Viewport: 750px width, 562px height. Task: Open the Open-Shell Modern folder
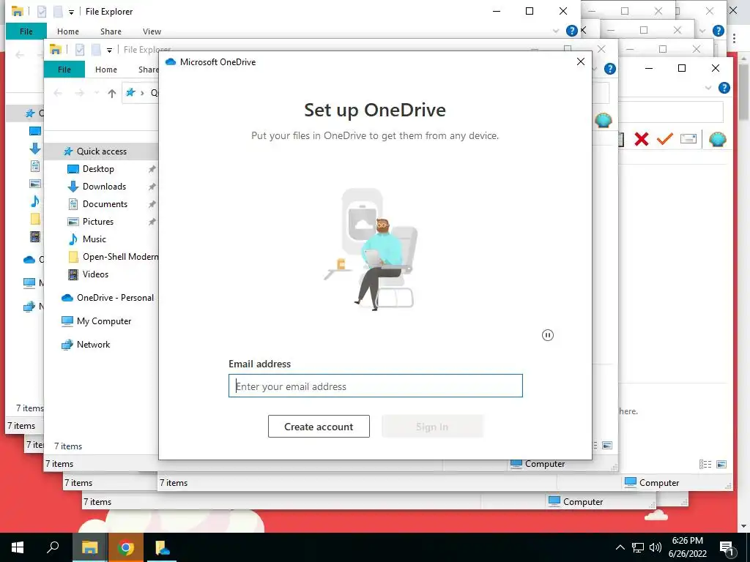pos(120,257)
